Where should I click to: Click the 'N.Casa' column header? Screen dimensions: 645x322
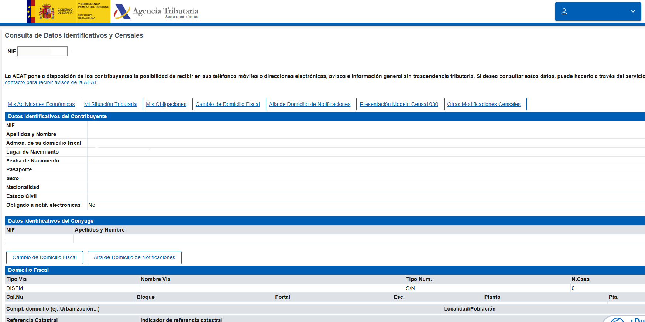pos(581,279)
